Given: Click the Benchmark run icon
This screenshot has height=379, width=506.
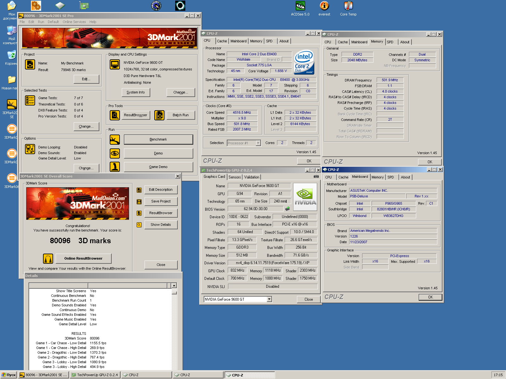Looking at the screenshot, I should pyautogui.click(x=115, y=140).
